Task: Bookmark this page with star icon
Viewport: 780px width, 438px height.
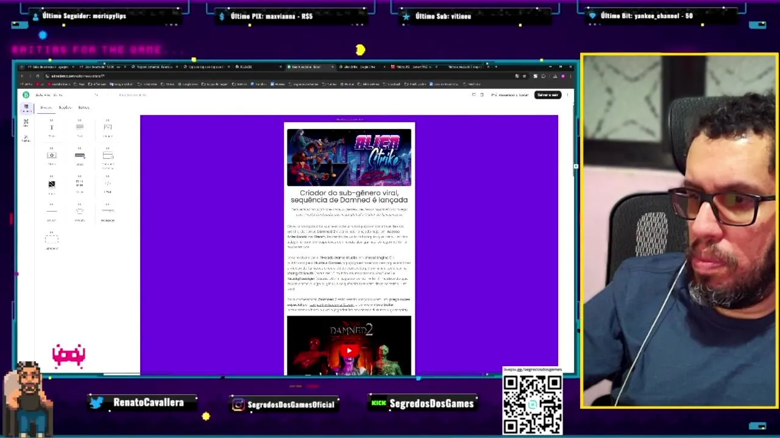Action: coord(523,76)
